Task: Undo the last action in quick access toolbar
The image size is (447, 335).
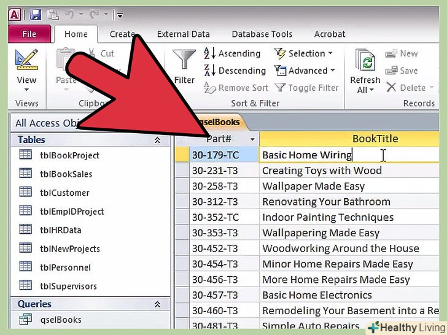Action: pyautogui.click(x=70, y=14)
